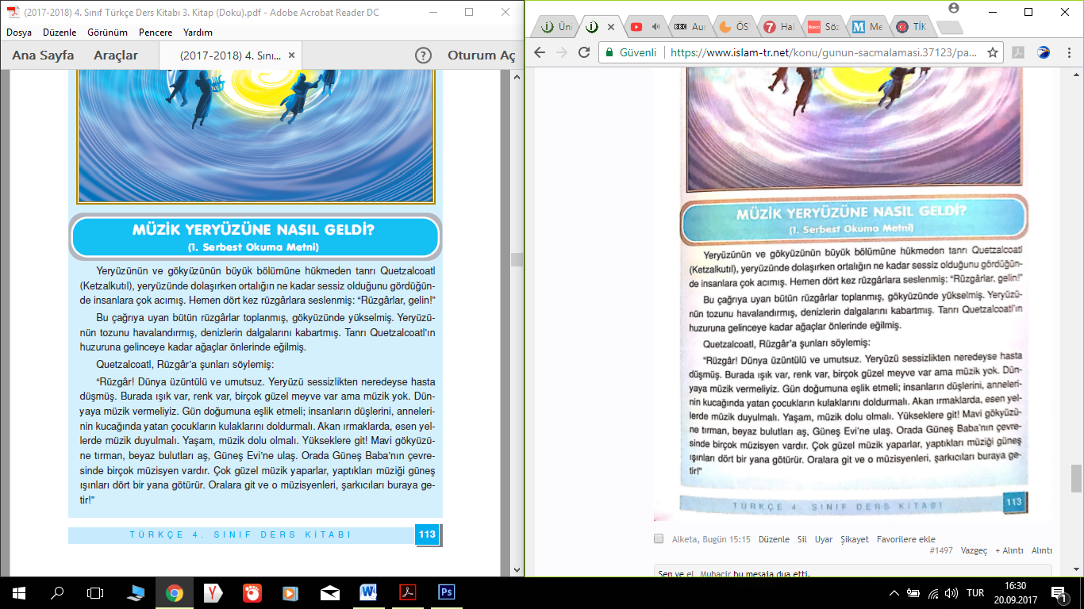1084x609 pixels.
Task: Click the Chrome address bar URL
Action: click(821, 52)
